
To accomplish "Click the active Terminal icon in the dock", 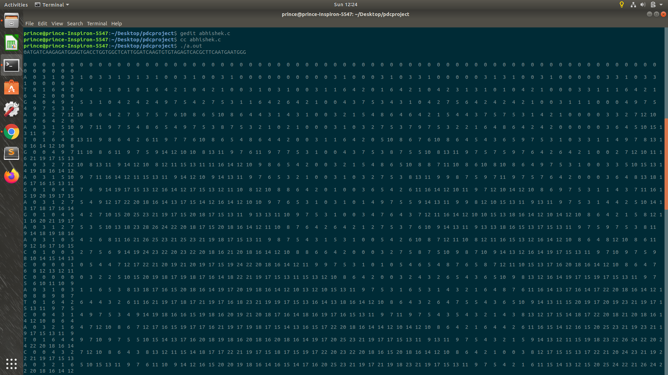I will 11,65.
